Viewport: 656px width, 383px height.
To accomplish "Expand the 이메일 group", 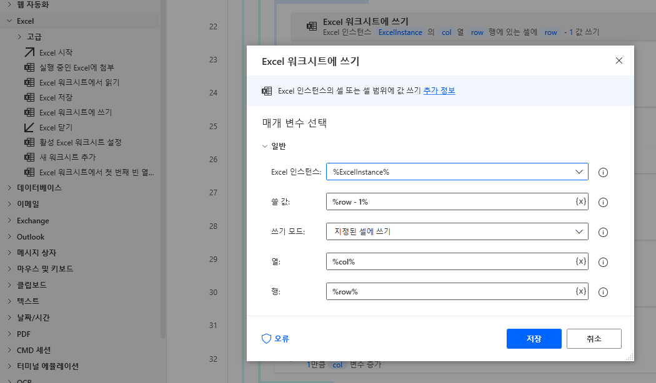I will [x=9, y=204].
